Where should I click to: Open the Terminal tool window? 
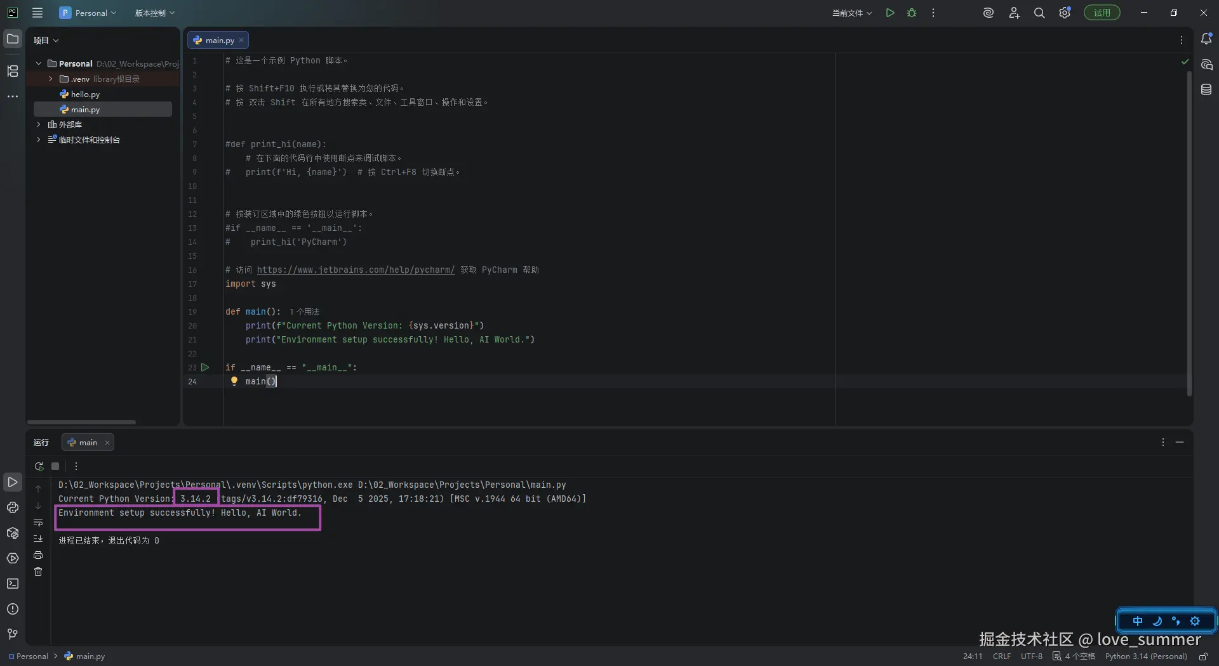13,584
